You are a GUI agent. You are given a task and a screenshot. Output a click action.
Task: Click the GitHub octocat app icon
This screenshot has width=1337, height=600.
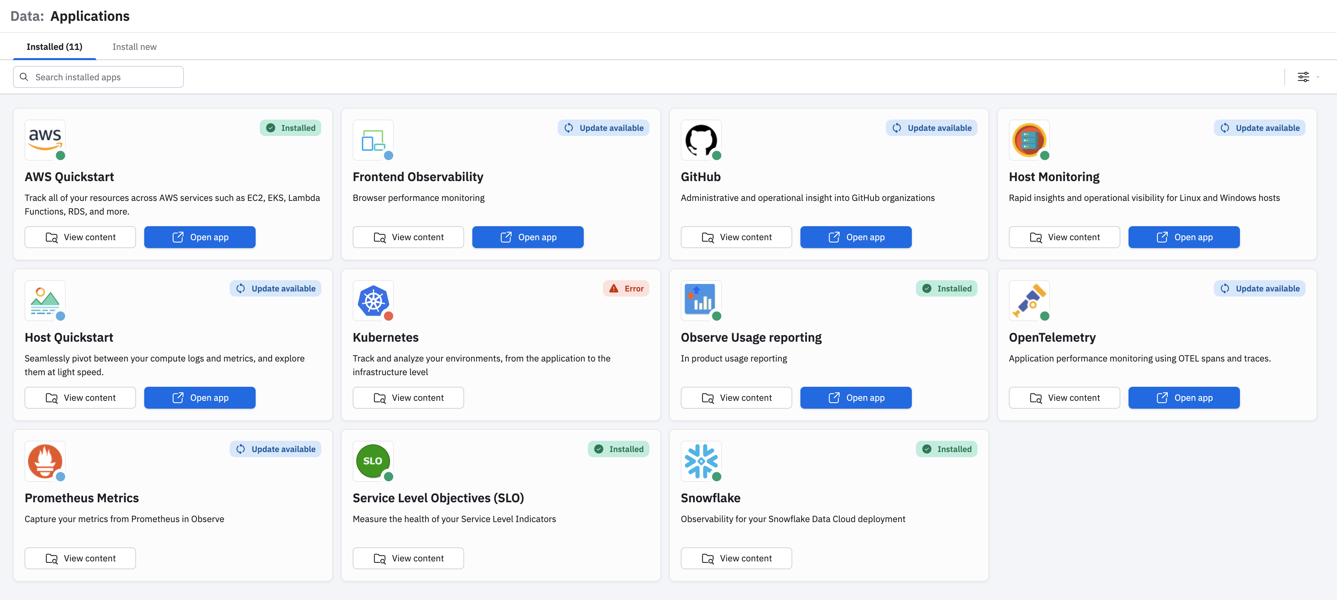pyautogui.click(x=701, y=140)
